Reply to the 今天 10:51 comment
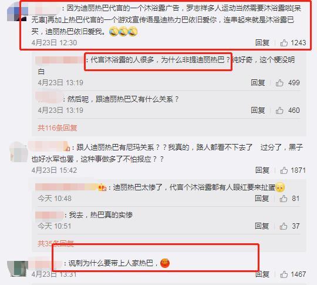317x285 pixels. 262,226
